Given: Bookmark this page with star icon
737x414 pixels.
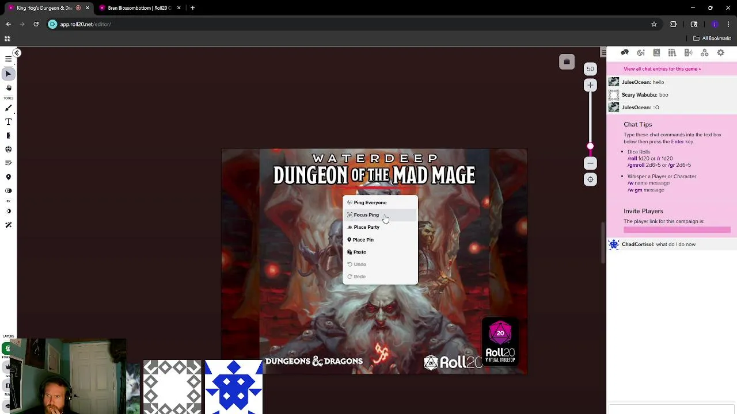Looking at the screenshot, I should point(654,24).
